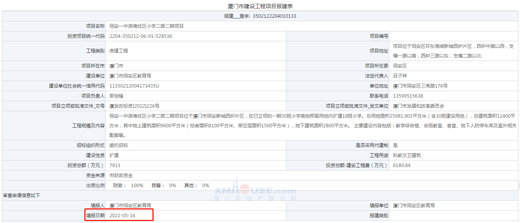Click the 委托招标 bidding form value
520x223 pixels.
[x=119, y=145]
